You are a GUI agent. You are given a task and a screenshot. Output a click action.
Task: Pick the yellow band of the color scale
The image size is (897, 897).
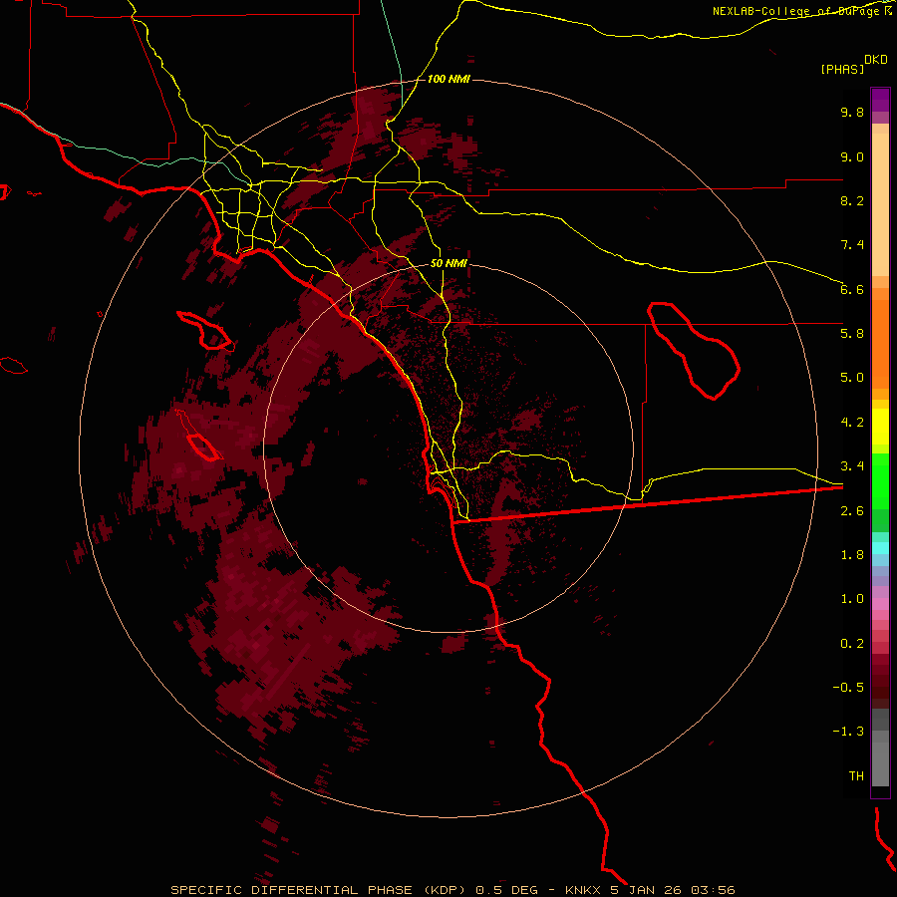coord(880,427)
